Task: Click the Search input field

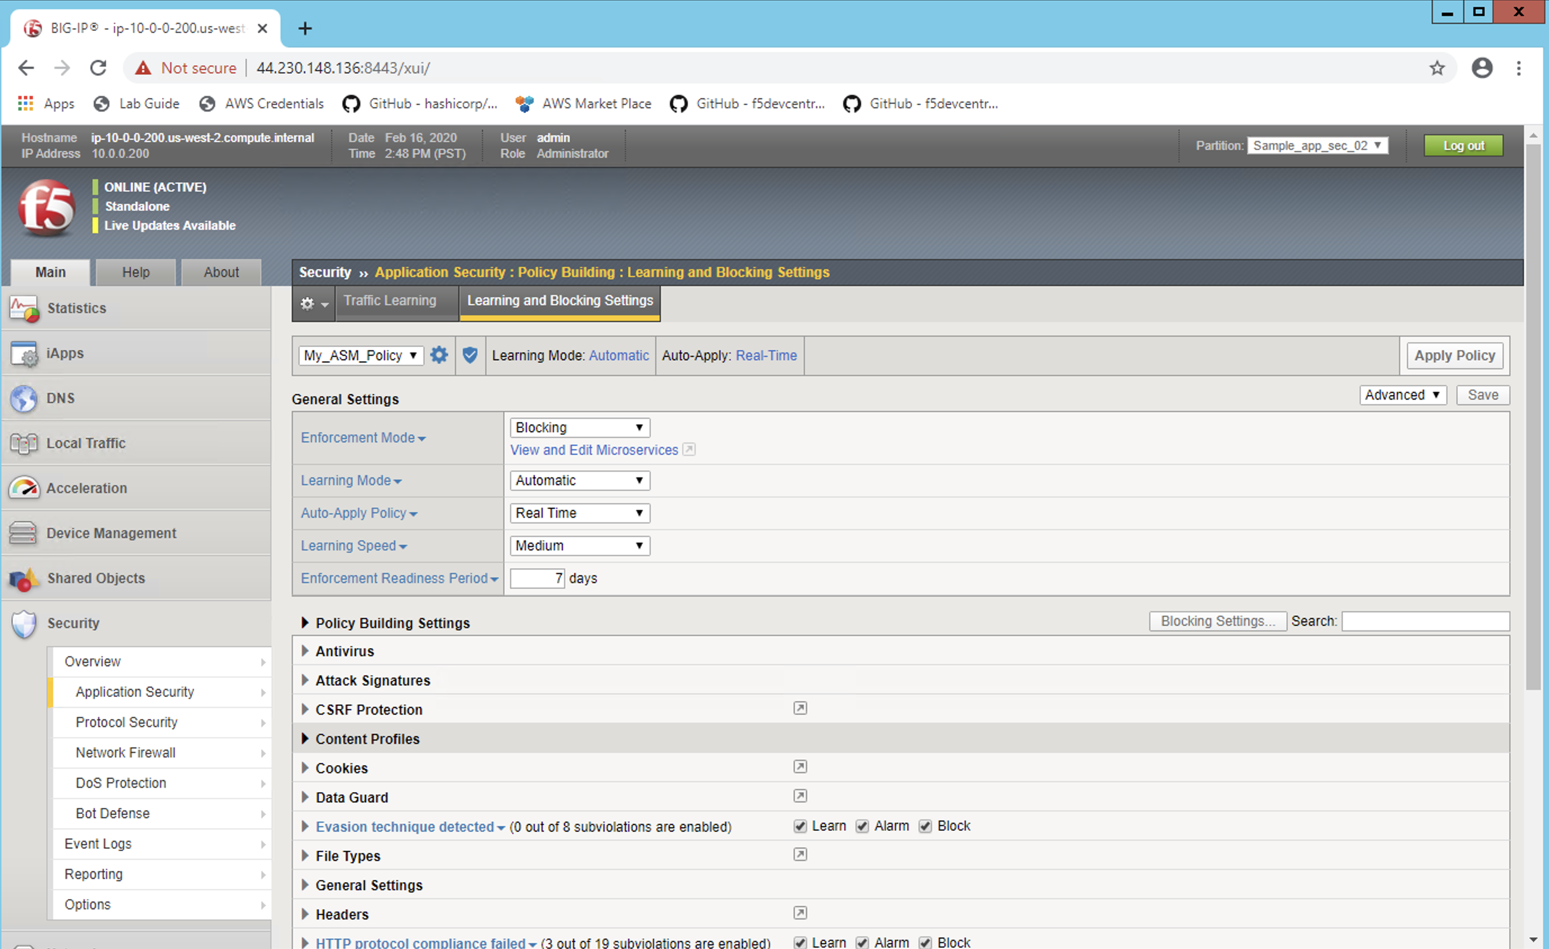Action: pyautogui.click(x=1425, y=621)
